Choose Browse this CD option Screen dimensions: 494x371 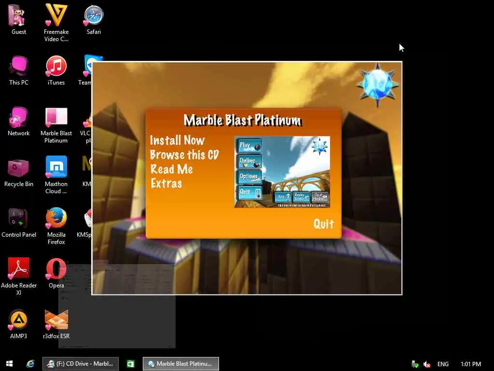click(184, 155)
